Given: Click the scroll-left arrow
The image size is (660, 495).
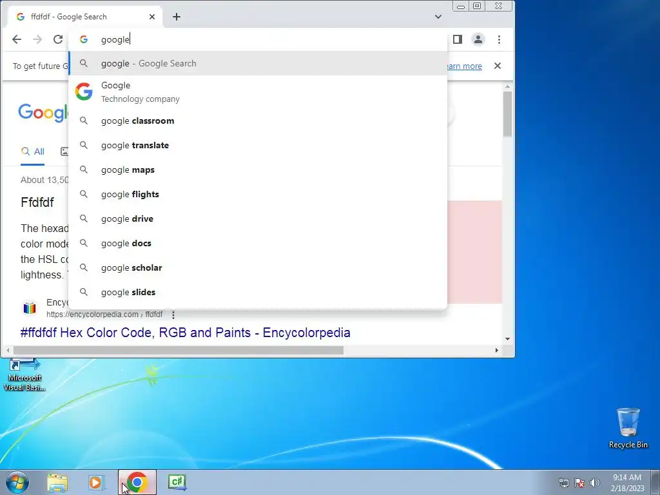Looking at the screenshot, I should [x=8, y=350].
